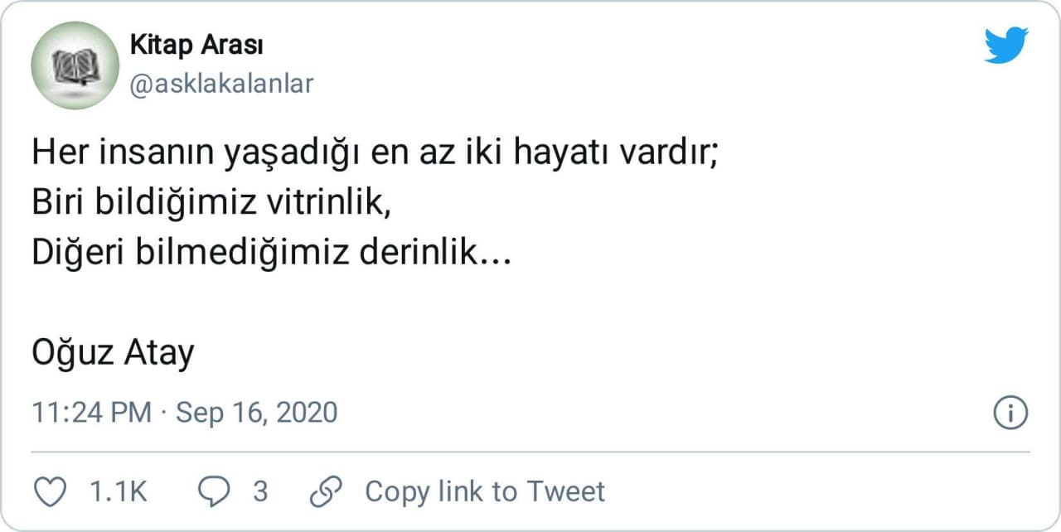The height and width of the screenshot is (532, 1061).
Task: Click the Twitter bird logo
Action: click(x=1006, y=45)
